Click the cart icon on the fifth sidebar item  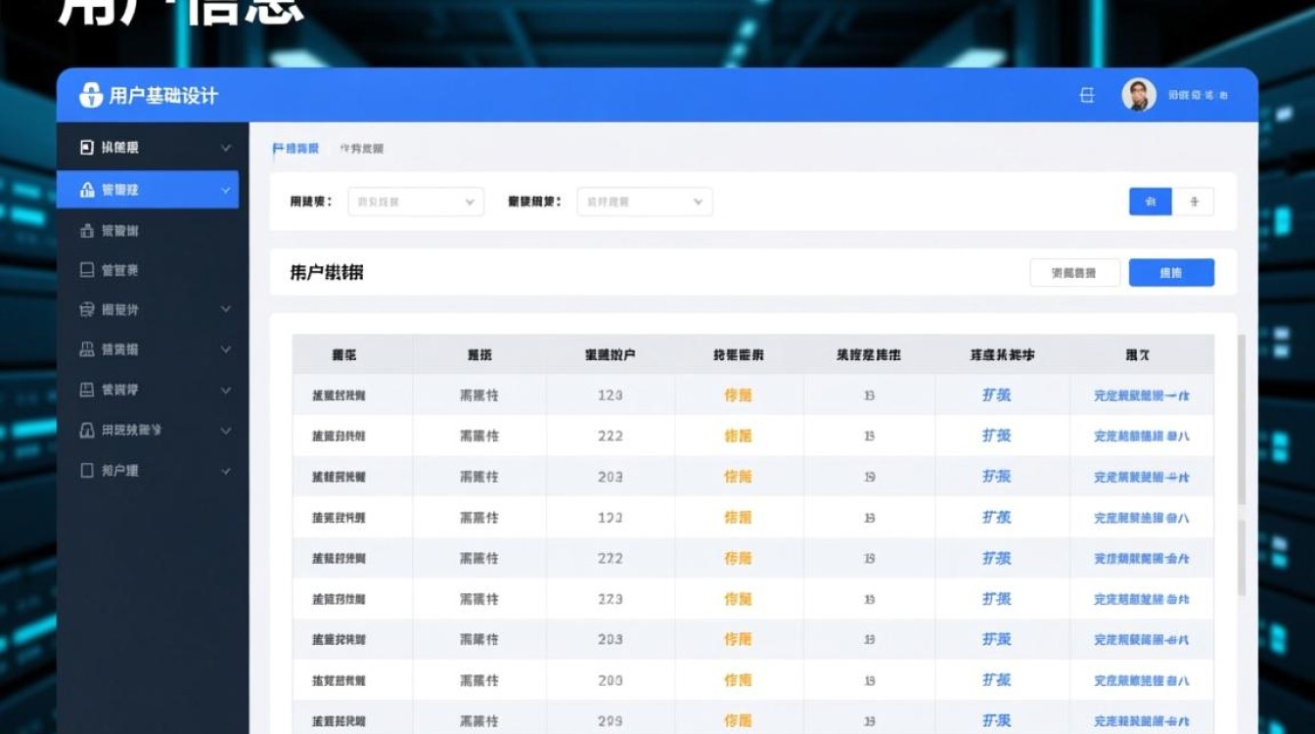pos(86,309)
